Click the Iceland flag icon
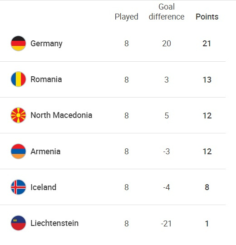 coord(18,187)
